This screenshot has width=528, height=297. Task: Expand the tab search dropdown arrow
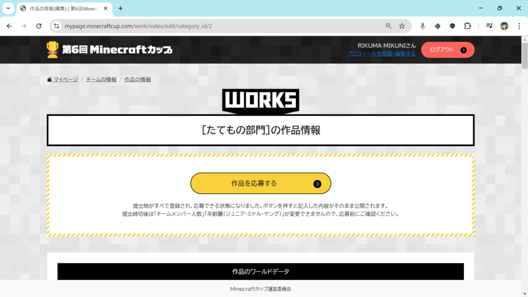tap(8, 8)
